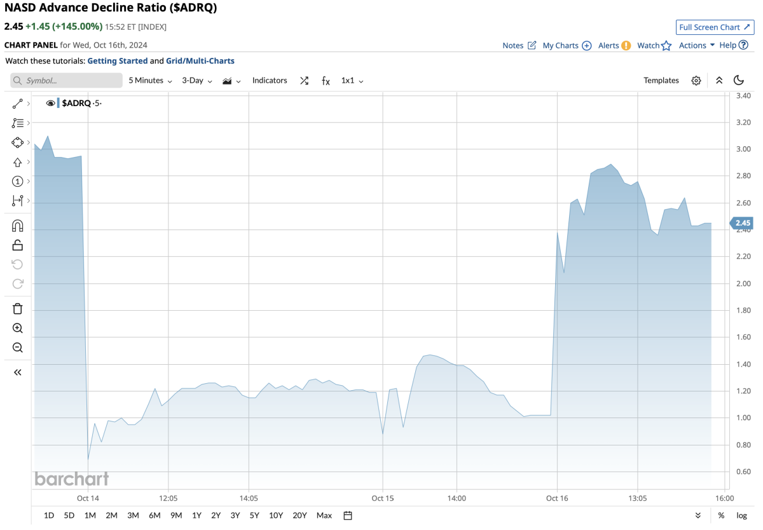Open the fx expressions icon
Viewport: 763px width, 530px height.
[326, 81]
